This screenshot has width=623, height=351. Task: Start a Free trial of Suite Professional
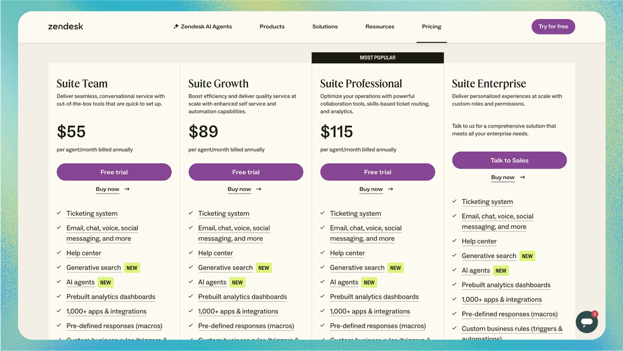(377, 171)
